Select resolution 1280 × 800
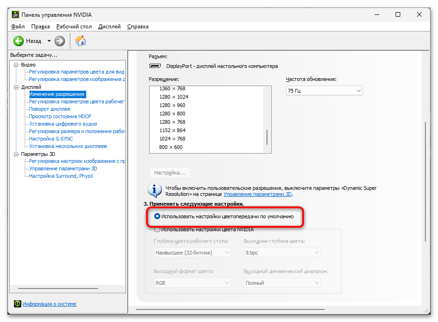 (172, 114)
